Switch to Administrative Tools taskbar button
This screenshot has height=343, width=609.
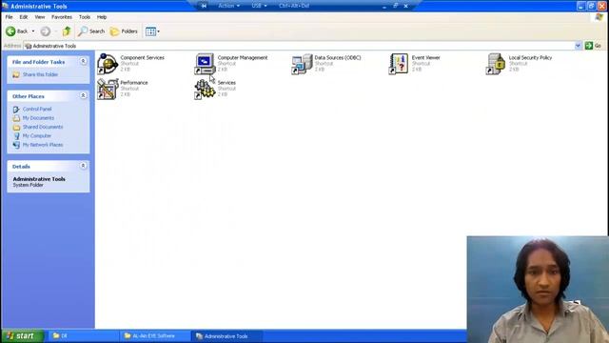[226, 336]
